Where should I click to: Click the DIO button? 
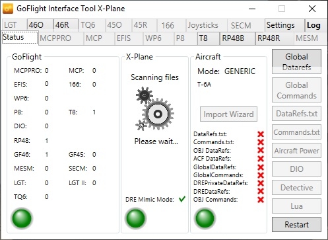click(x=296, y=169)
